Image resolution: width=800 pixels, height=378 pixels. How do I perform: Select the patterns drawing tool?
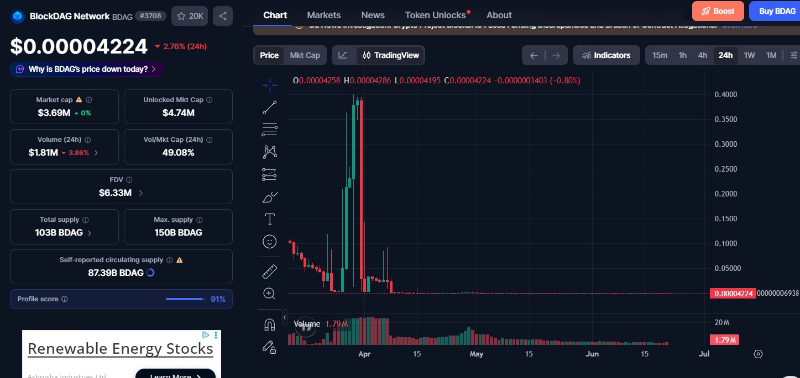270,152
